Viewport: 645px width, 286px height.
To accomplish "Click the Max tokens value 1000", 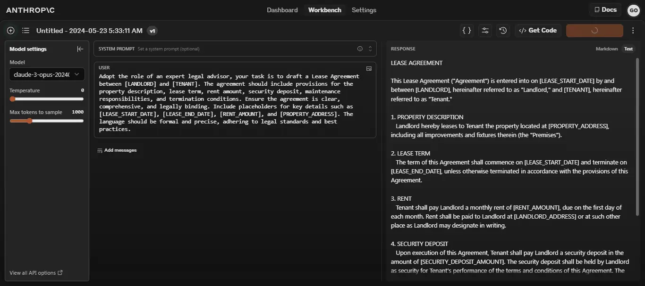I will click(78, 112).
